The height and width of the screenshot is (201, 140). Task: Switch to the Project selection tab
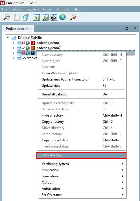point(18,29)
